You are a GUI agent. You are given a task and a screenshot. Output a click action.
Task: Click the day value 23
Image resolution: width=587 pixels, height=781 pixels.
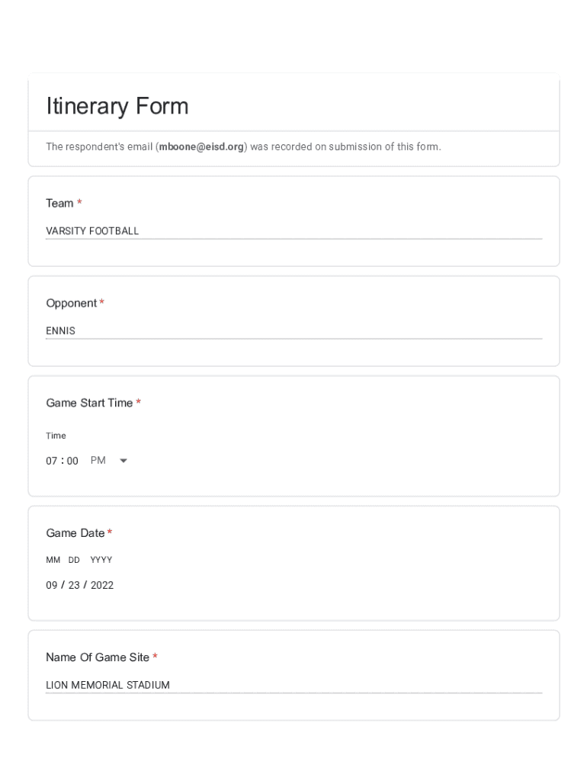pyautogui.click(x=74, y=586)
